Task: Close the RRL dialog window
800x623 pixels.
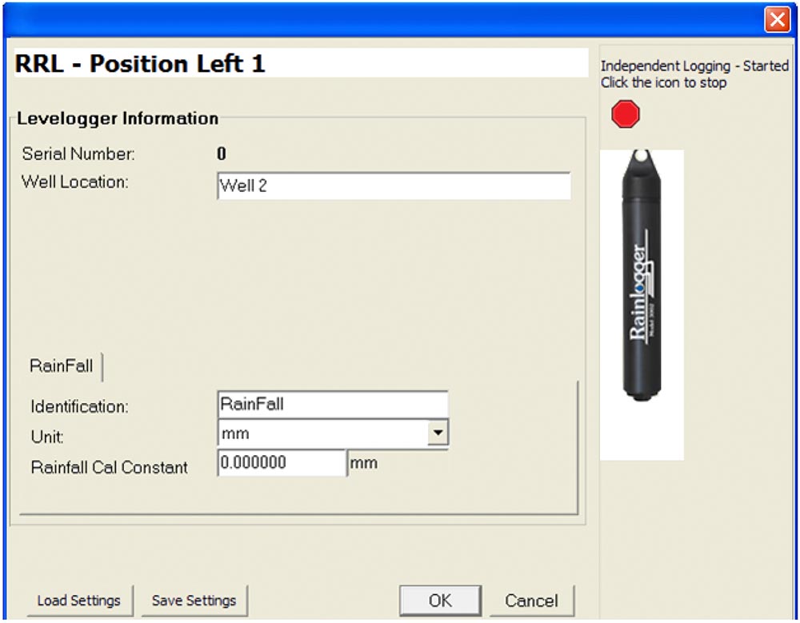Action: (x=778, y=20)
